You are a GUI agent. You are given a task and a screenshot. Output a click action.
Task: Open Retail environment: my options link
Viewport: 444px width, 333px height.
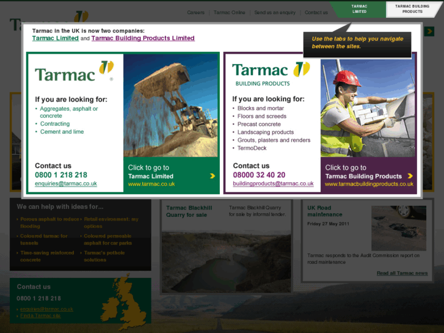(x=111, y=223)
